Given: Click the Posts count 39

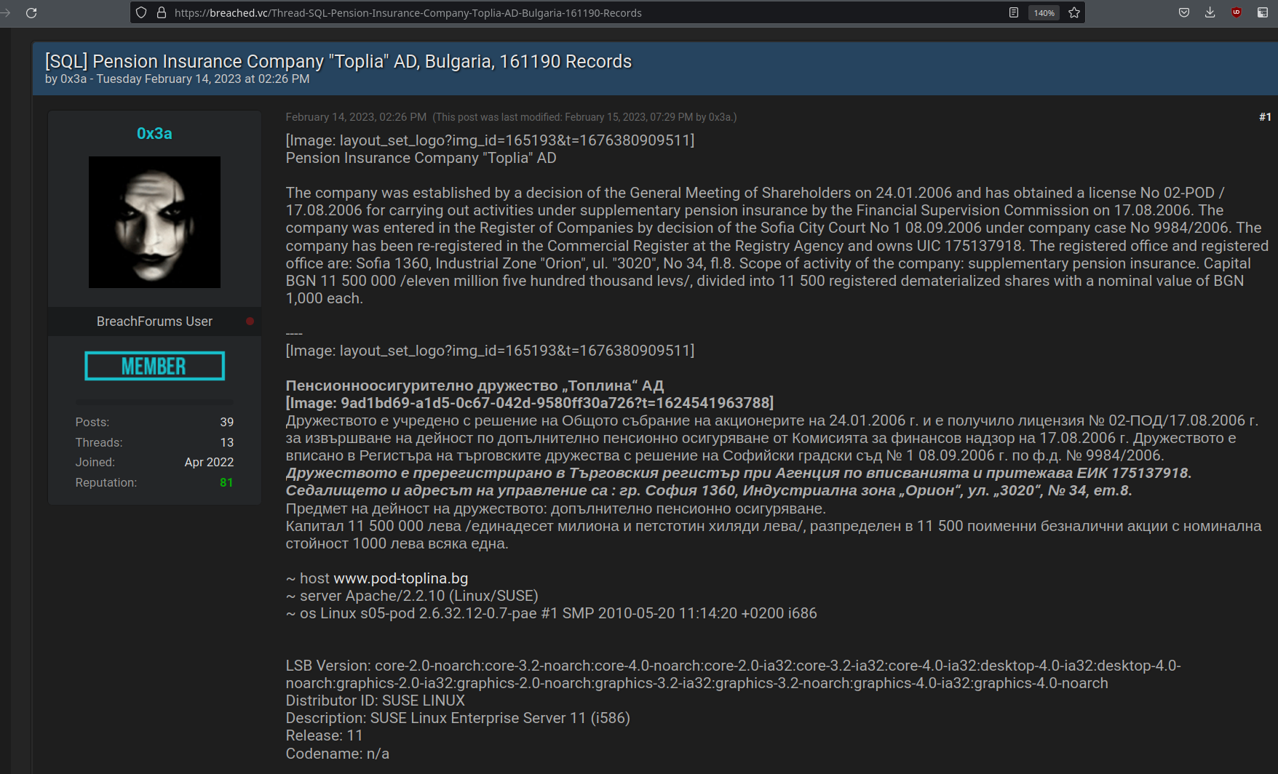Looking at the screenshot, I should coord(227,422).
